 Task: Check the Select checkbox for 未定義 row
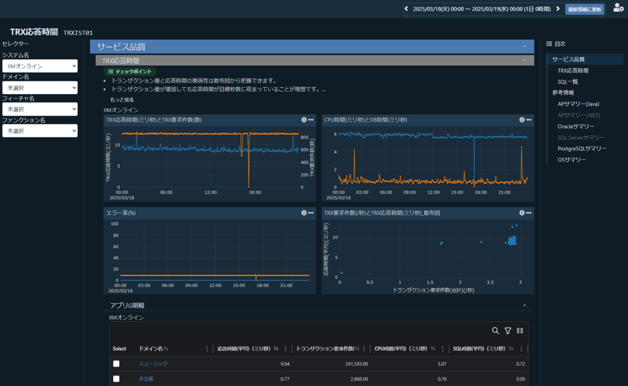coord(116,379)
